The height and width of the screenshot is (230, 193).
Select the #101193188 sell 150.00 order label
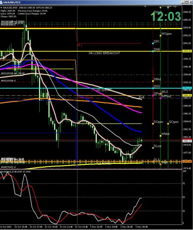coord(13,73)
